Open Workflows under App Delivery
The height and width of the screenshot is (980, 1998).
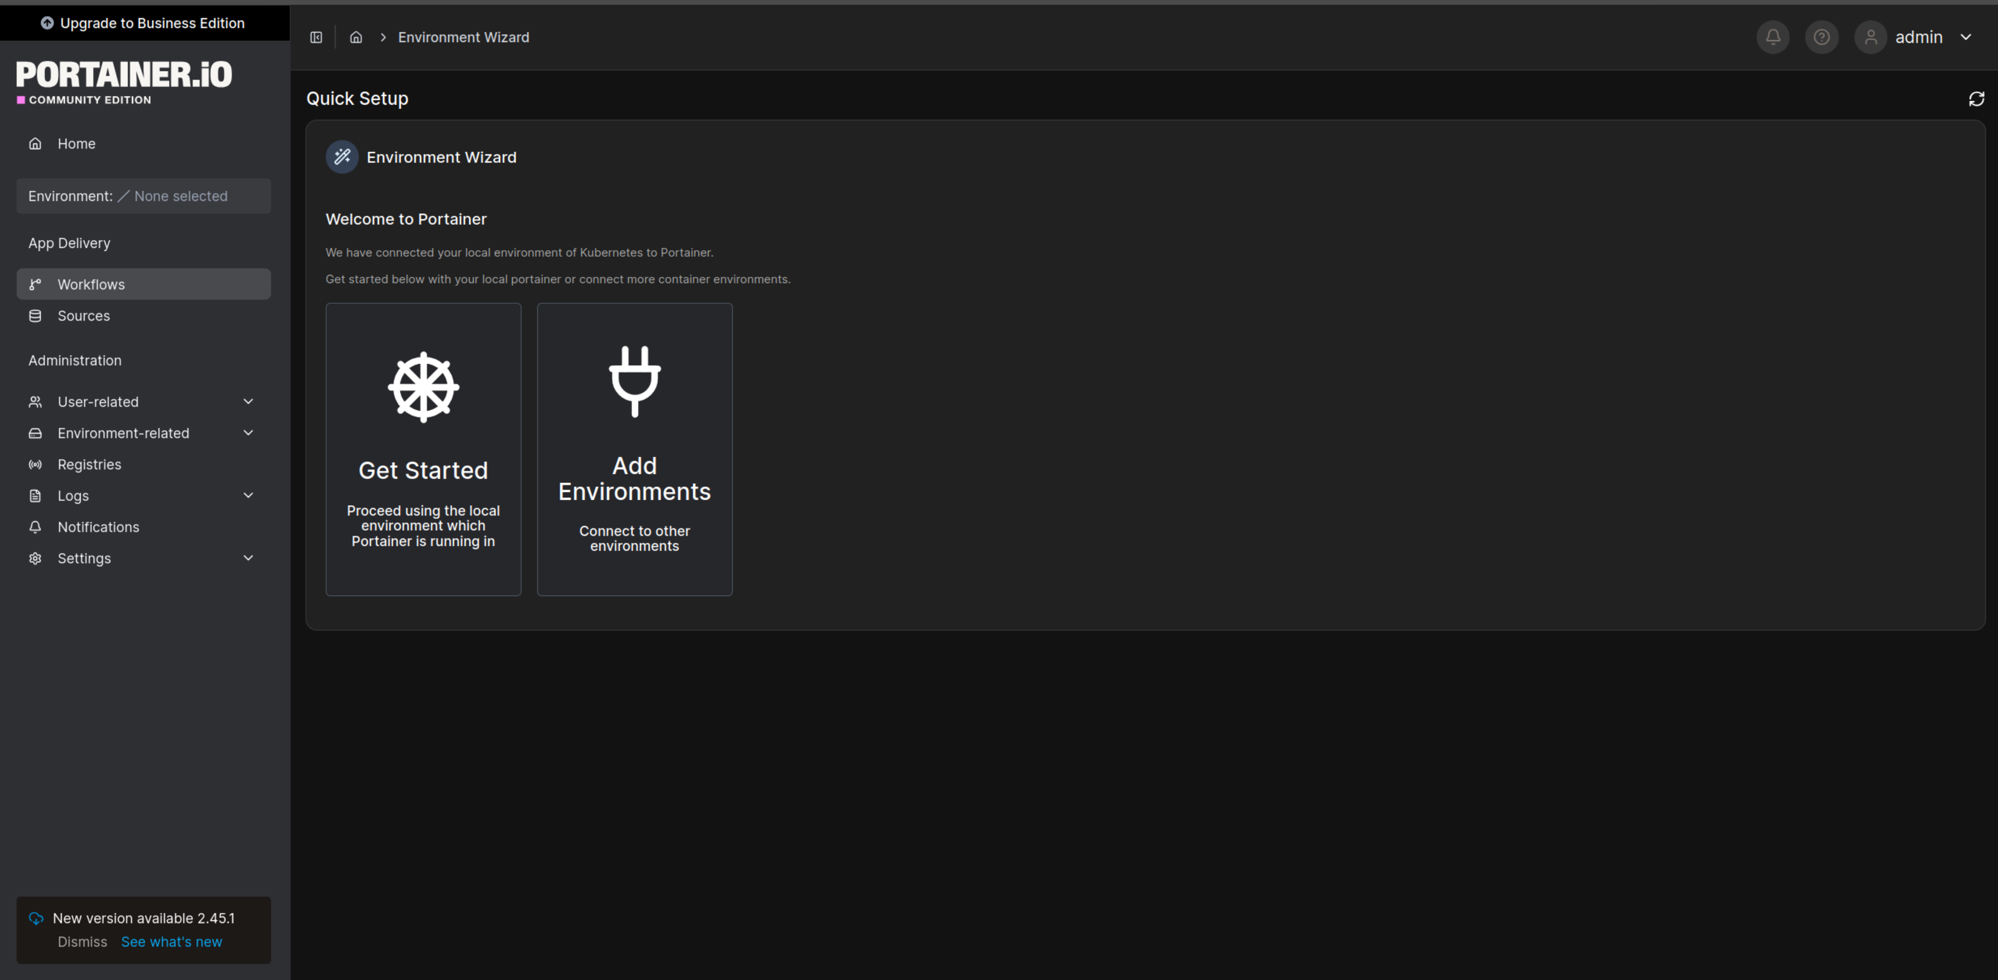point(143,285)
